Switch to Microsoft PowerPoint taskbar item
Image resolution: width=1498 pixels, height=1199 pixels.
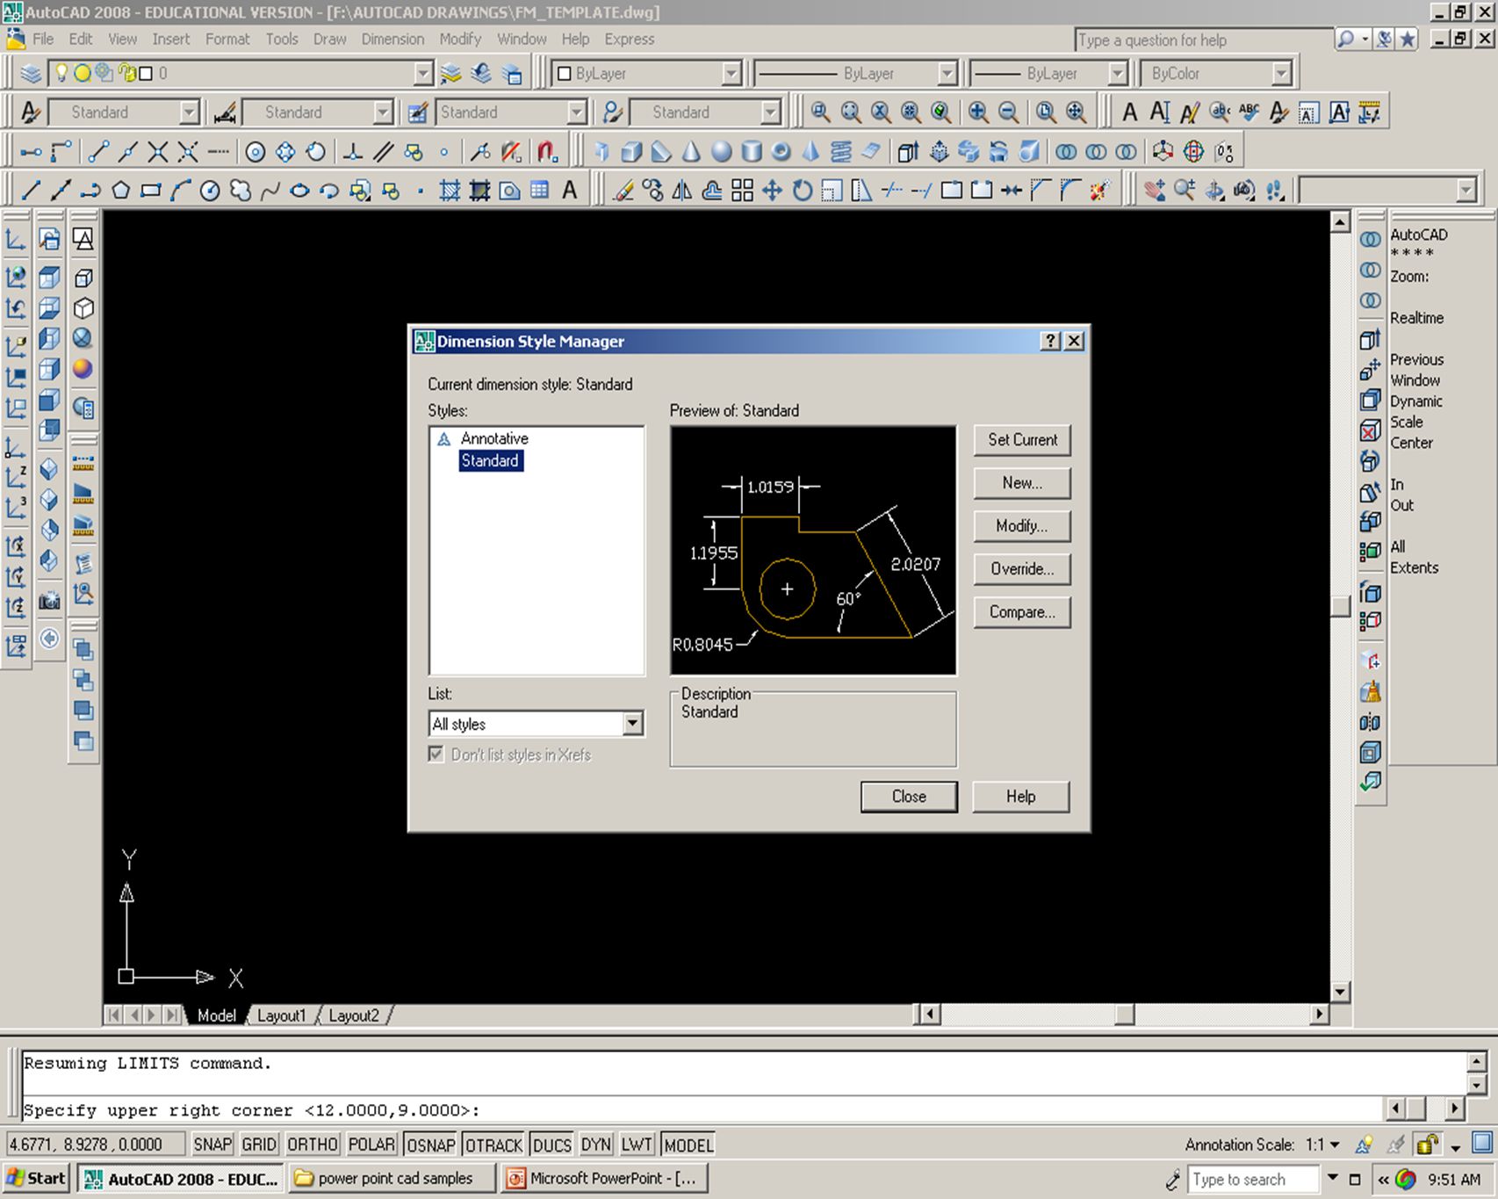tap(602, 1178)
